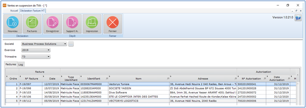Click the Enregistrer icon
The image size is (306, 108).
53,24
